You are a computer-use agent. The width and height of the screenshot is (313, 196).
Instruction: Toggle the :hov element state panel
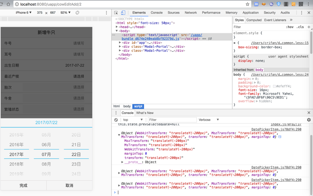[290, 27]
